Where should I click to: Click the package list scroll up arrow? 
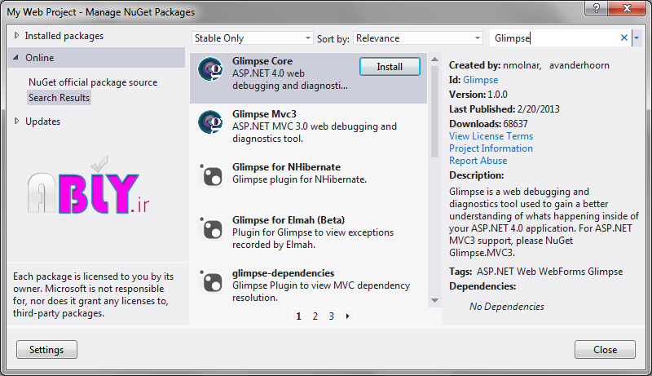(435, 60)
